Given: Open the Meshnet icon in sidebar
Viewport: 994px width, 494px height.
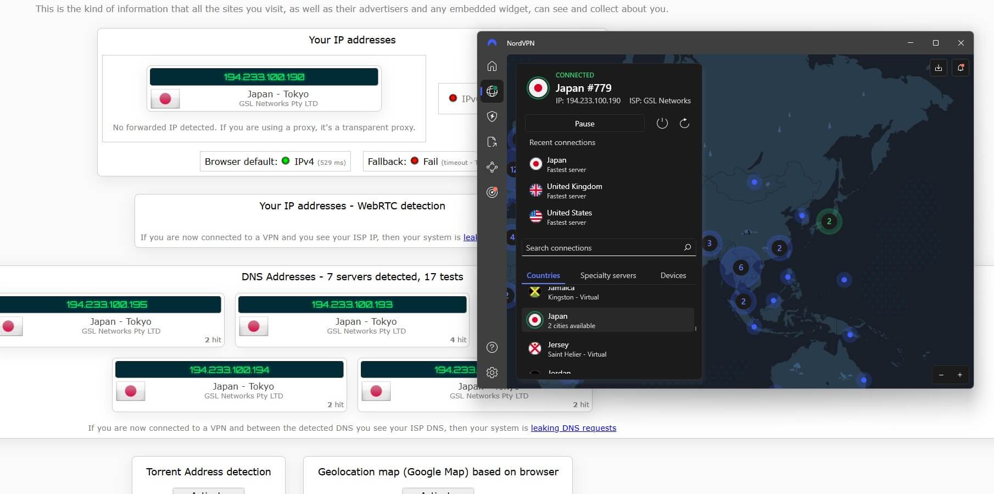Looking at the screenshot, I should [x=492, y=167].
